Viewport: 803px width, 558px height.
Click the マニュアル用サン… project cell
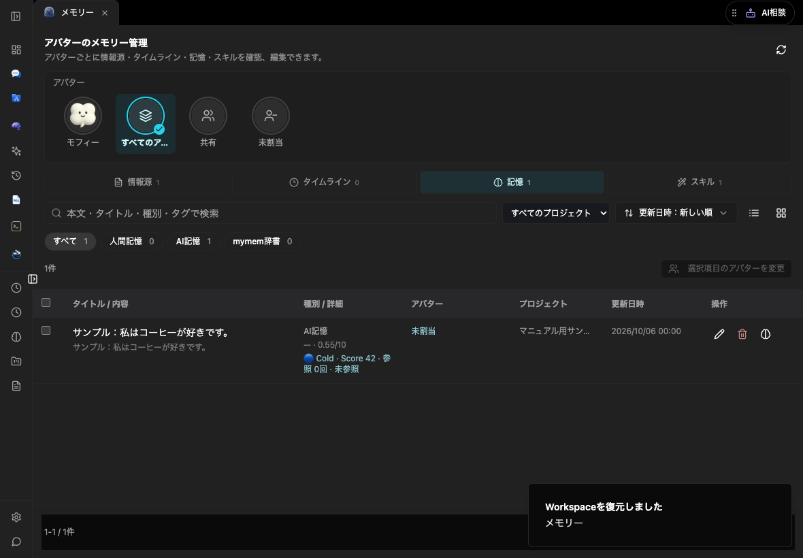point(554,331)
